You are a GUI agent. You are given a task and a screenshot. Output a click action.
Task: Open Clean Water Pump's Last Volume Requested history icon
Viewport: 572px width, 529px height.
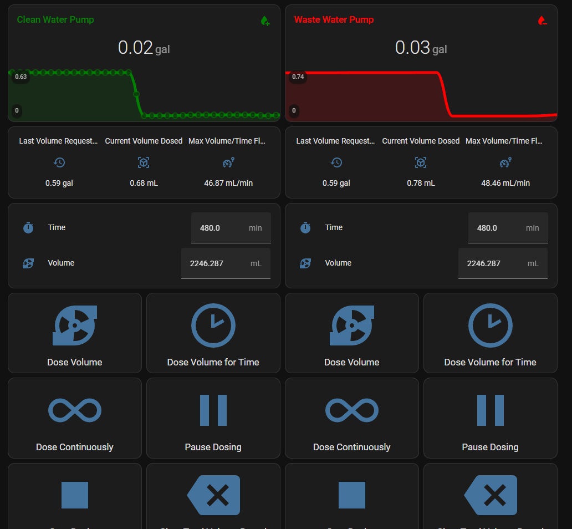pos(59,162)
